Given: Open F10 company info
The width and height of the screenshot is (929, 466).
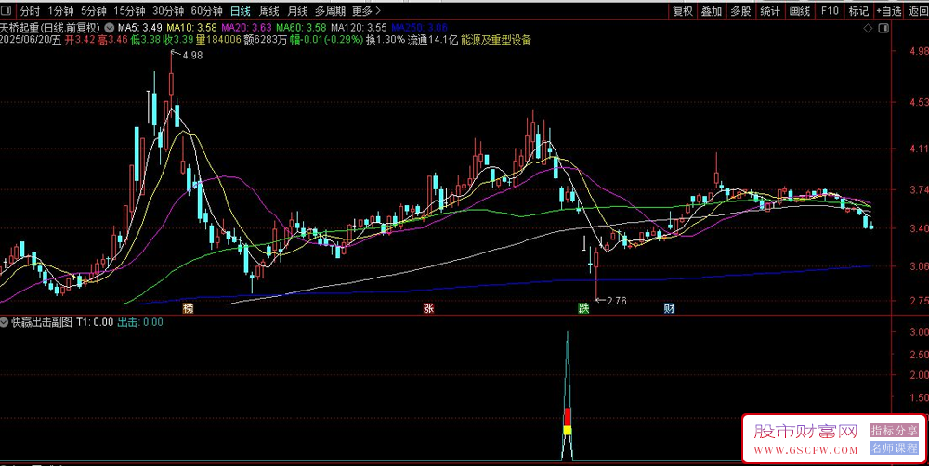Looking at the screenshot, I should pyautogui.click(x=830, y=10).
